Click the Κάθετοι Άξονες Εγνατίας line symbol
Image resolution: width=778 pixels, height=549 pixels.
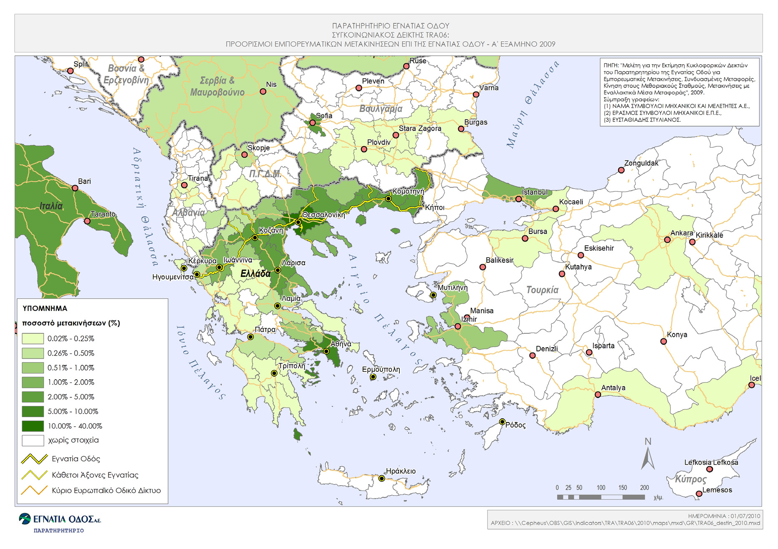pyautogui.click(x=34, y=475)
